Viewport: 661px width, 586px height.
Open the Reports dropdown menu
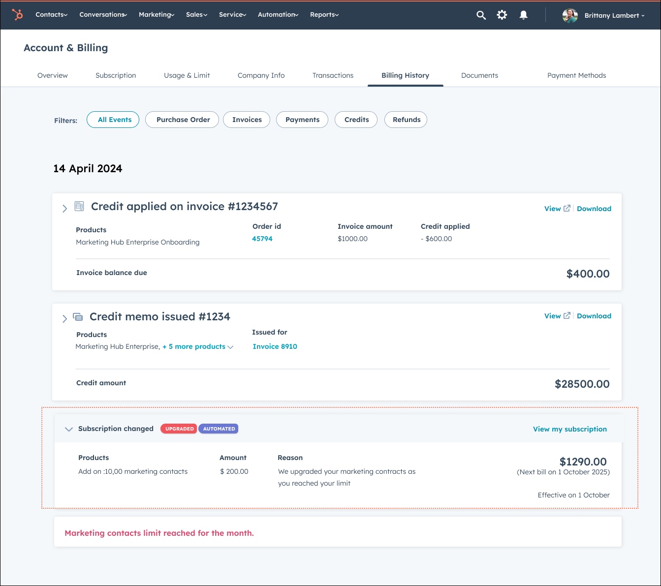pyautogui.click(x=324, y=15)
